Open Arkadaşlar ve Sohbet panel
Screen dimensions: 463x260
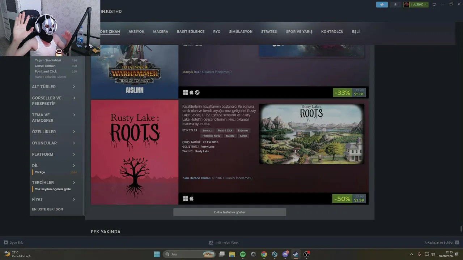tap(442, 243)
